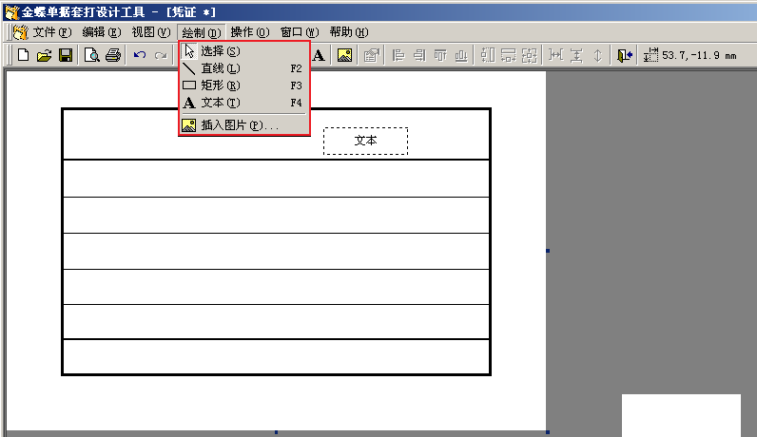Screen dimensions: 757x437
Task: Click the Open folder toolbar icon
Action: point(44,55)
